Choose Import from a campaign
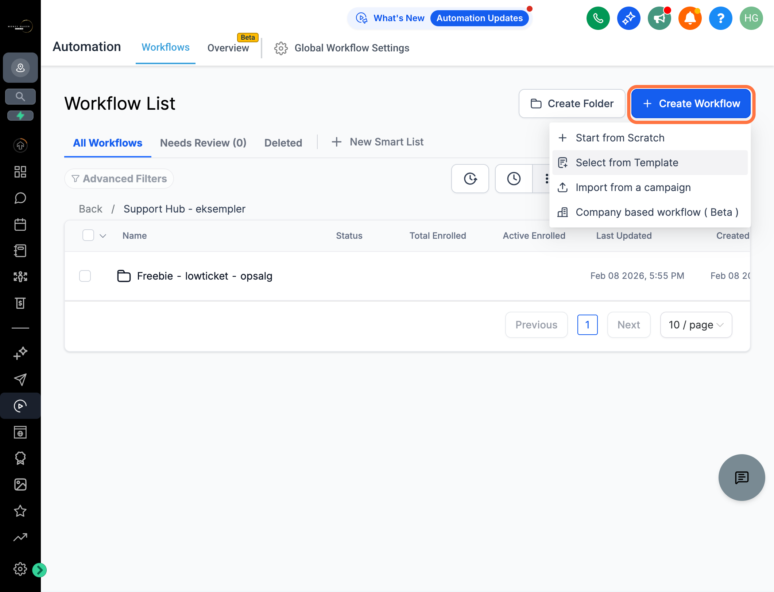Image resolution: width=774 pixels, height=592 pixels. (x=650, y=187)
